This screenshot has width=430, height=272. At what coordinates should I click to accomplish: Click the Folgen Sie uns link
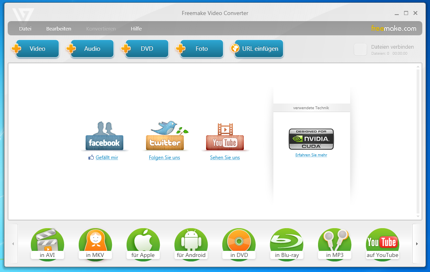click(x=165, y=158)
